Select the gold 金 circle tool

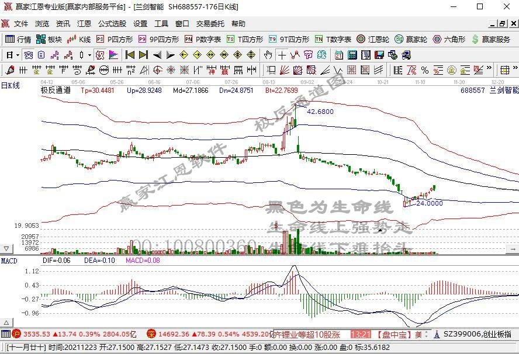[x=451, y=70]
